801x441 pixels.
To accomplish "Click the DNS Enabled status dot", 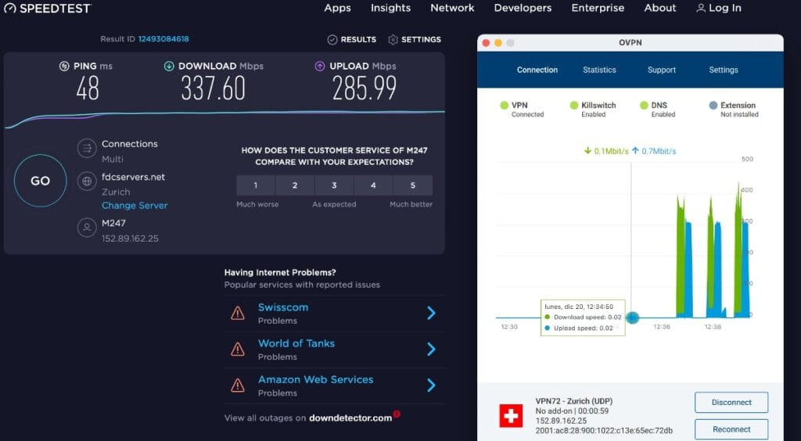I will point(644,105).
